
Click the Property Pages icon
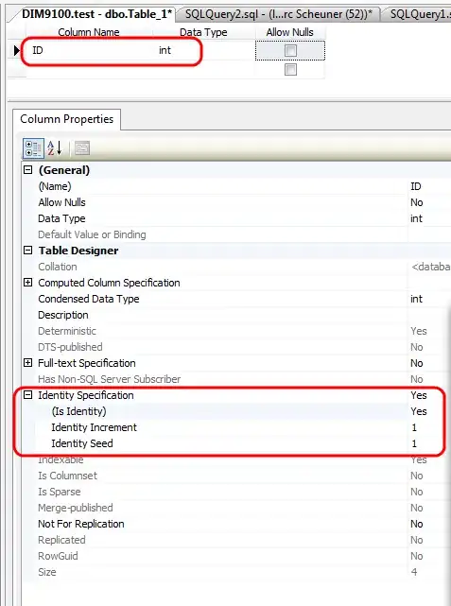point(82,148)
